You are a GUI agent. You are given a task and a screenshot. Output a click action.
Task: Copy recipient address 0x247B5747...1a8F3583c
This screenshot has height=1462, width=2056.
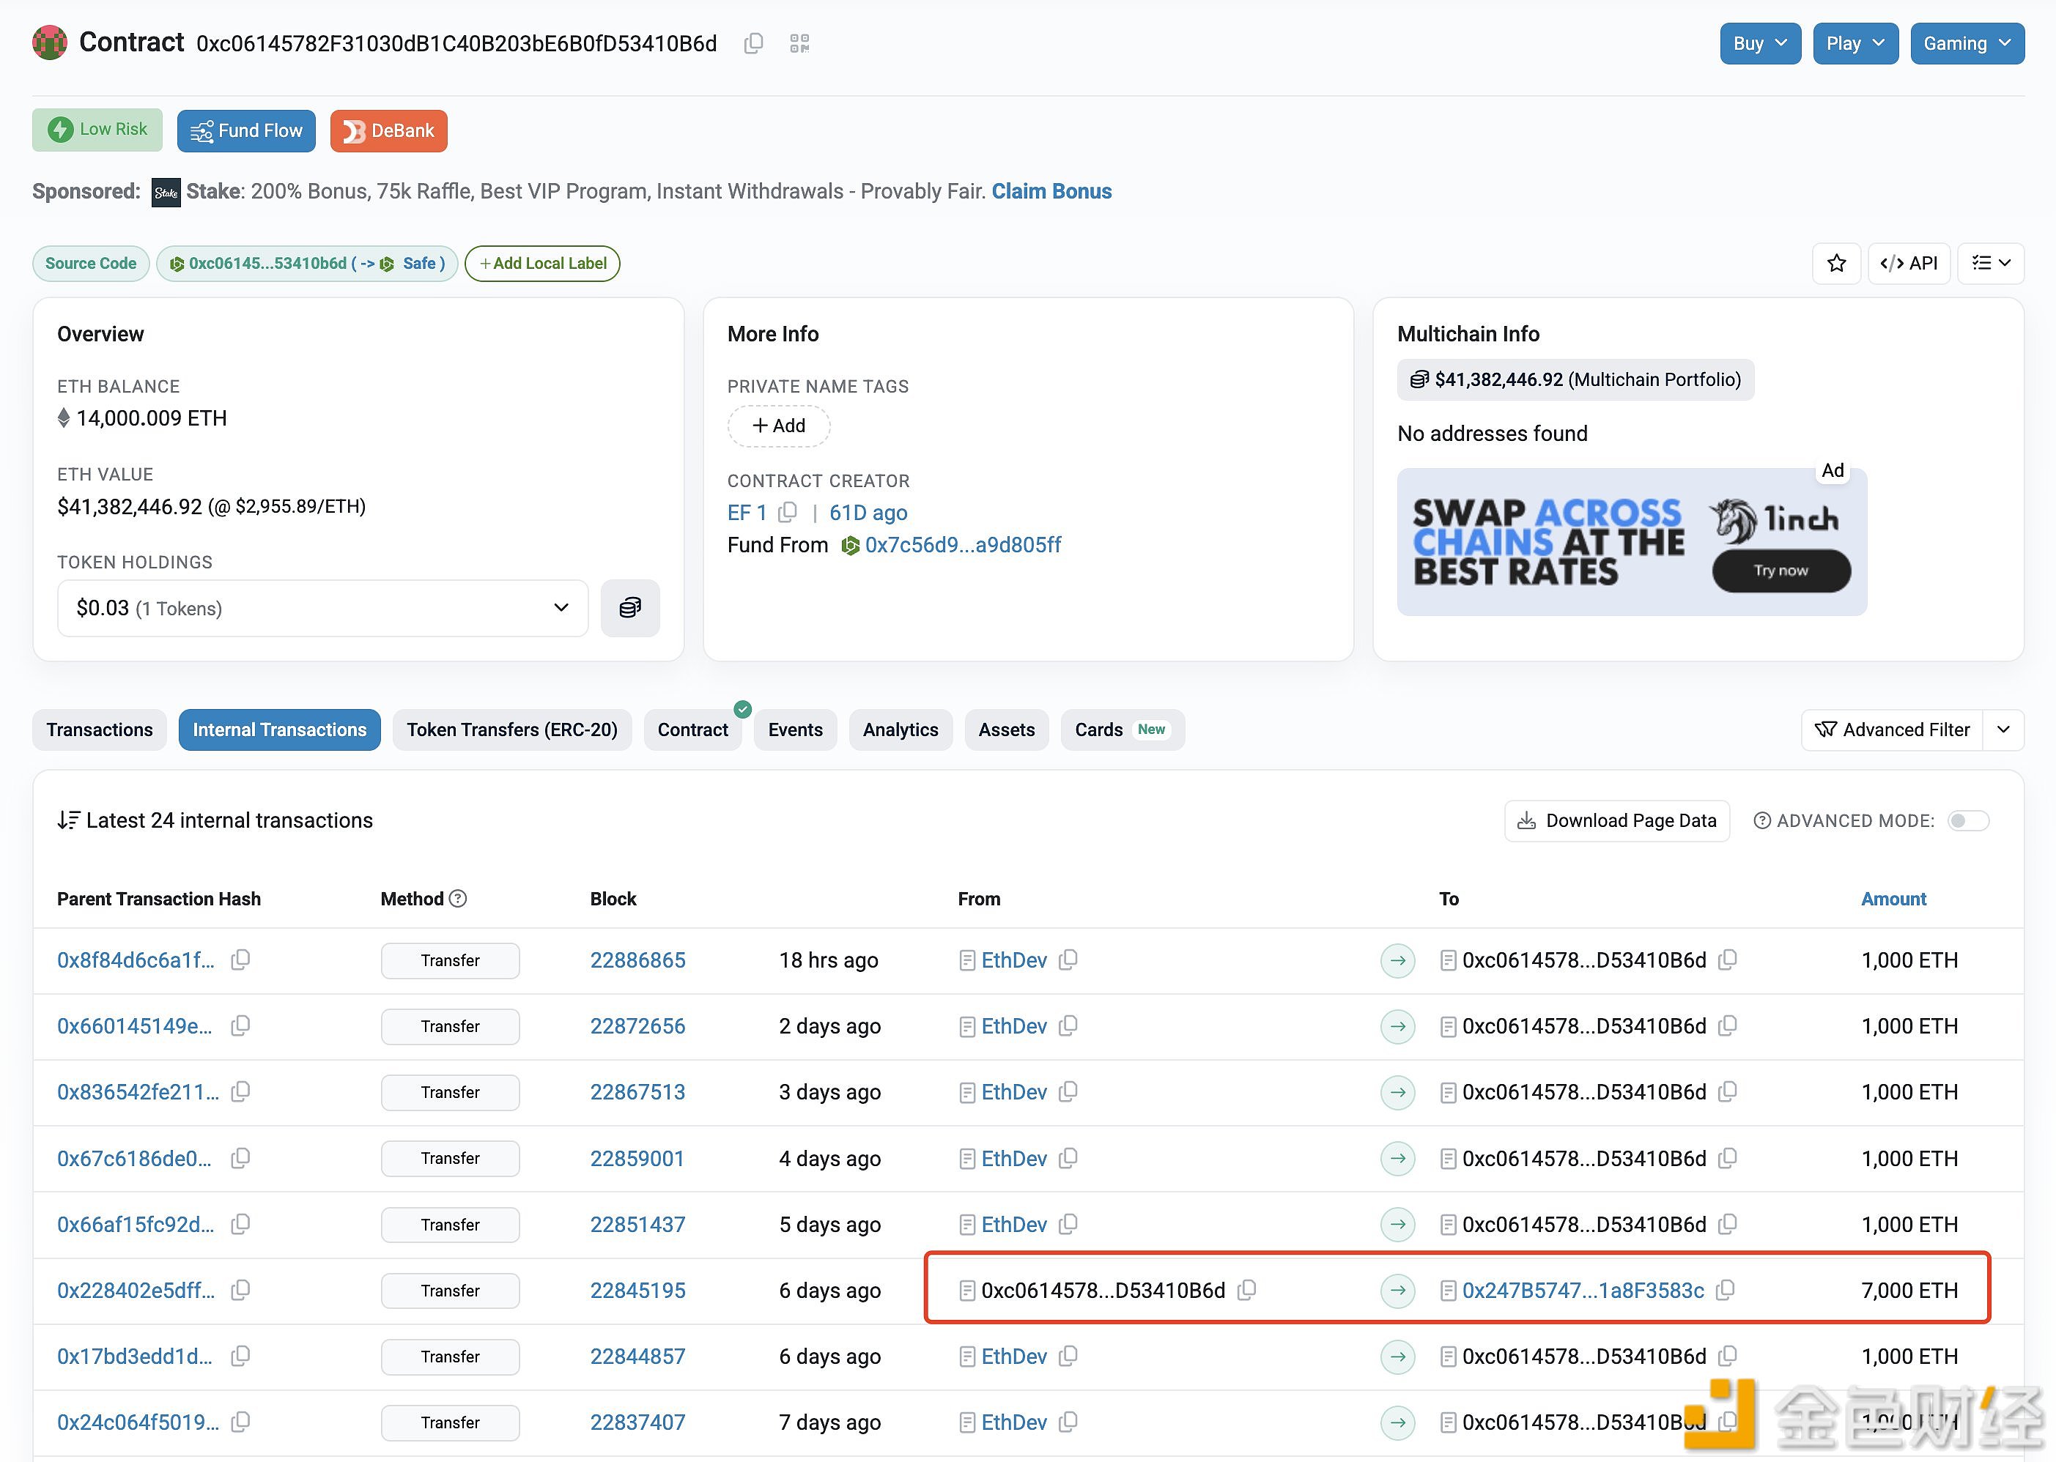click(x=1726, y=1290)
